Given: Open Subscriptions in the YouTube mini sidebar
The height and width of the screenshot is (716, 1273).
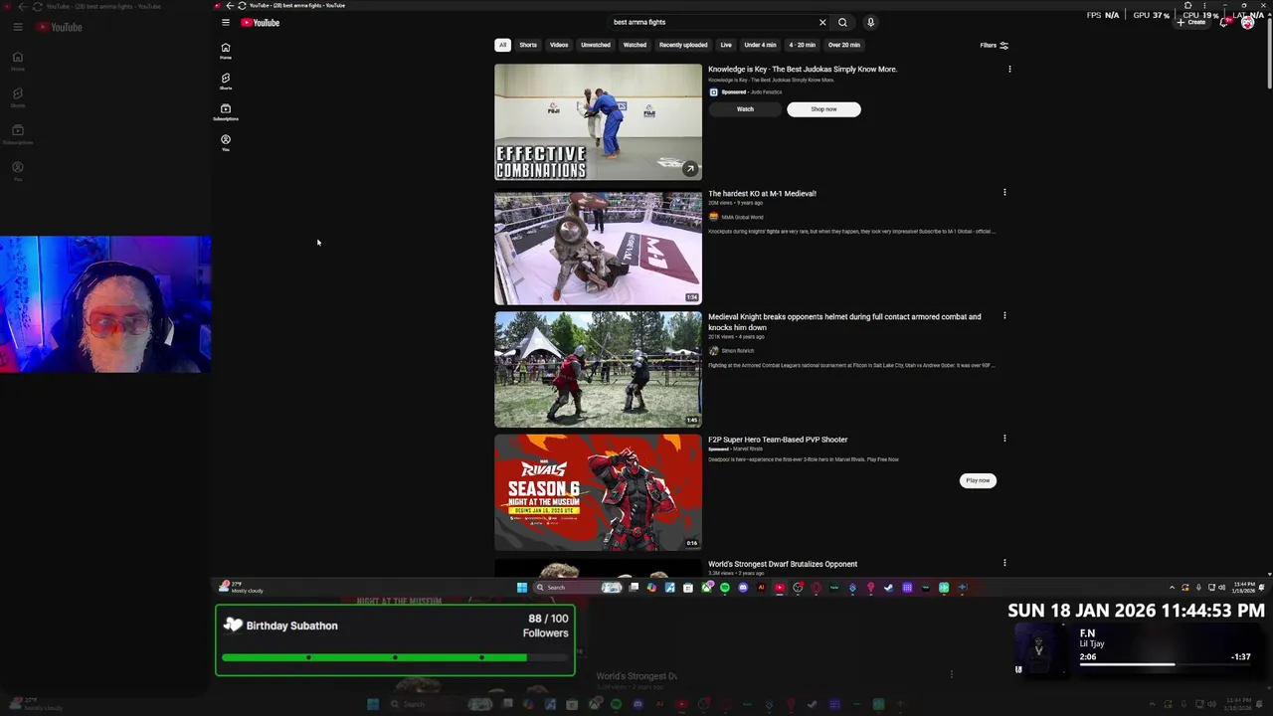Looking at the screenshot, I should tap(226, 112).
